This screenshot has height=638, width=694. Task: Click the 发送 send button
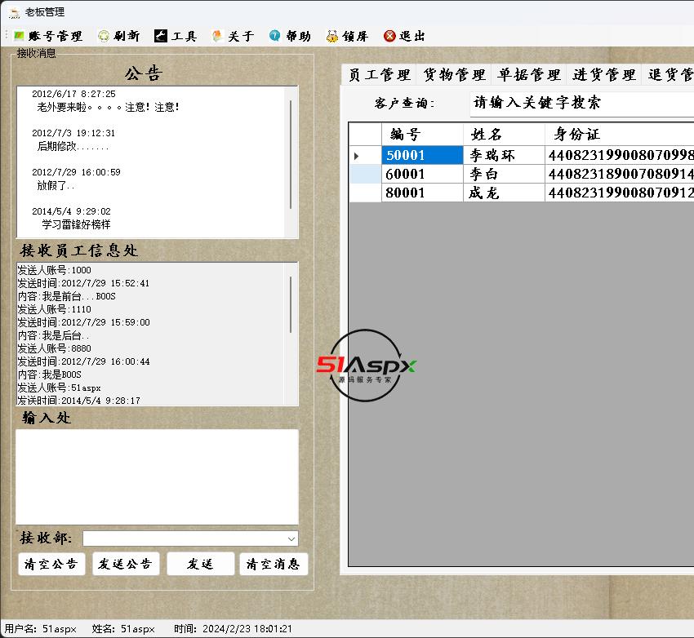tap(201, 564)
